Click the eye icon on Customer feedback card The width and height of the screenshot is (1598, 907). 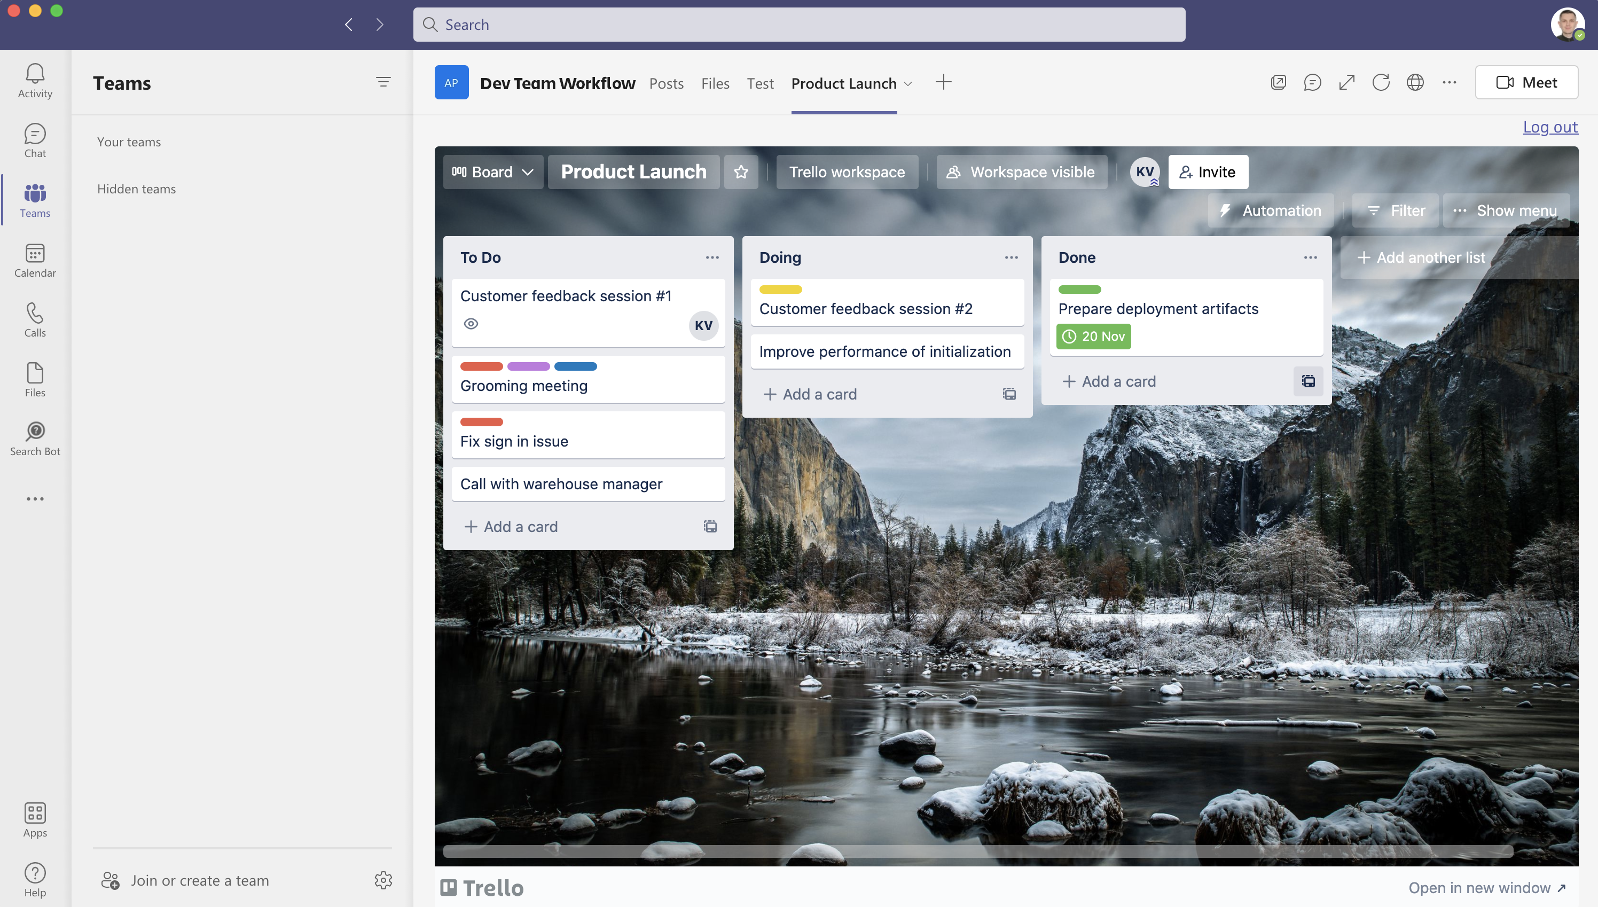coord(470,323)
